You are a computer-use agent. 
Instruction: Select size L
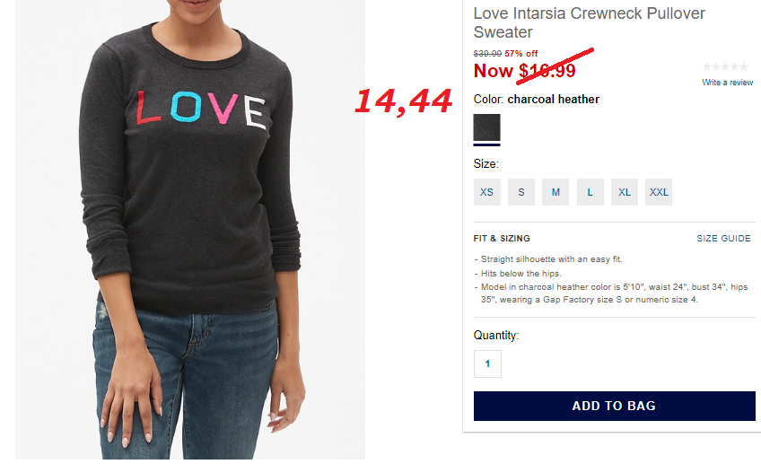(590, 192)
